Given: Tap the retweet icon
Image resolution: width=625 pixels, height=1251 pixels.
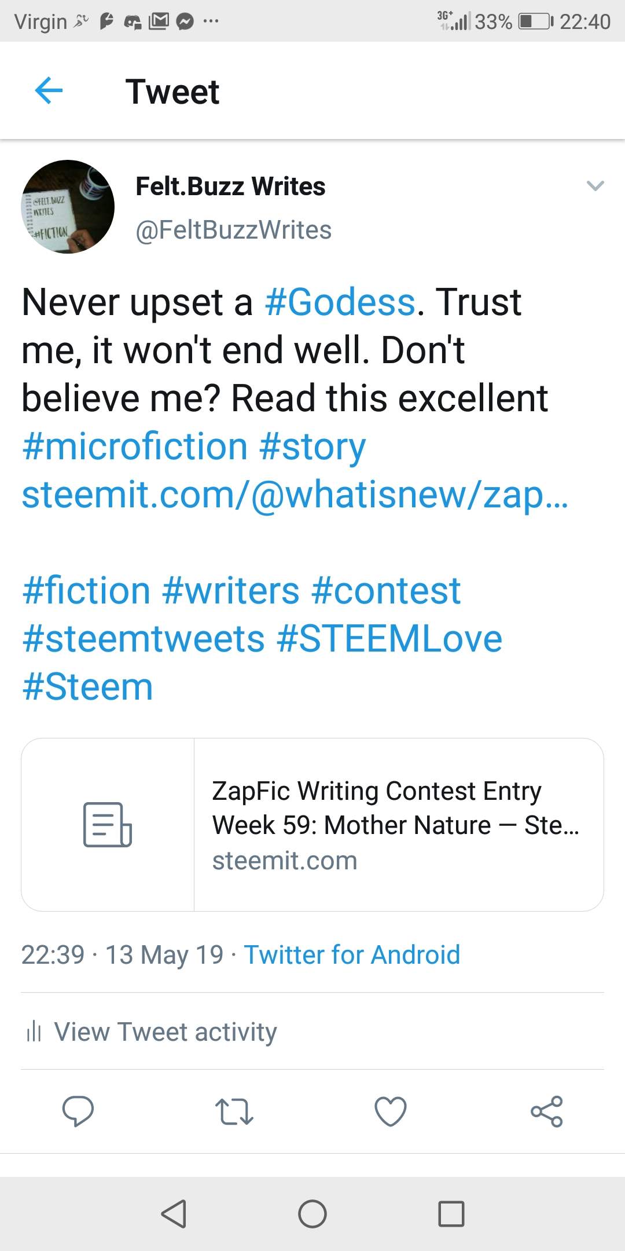Looking at the screenshot, I should [234, 1111].
